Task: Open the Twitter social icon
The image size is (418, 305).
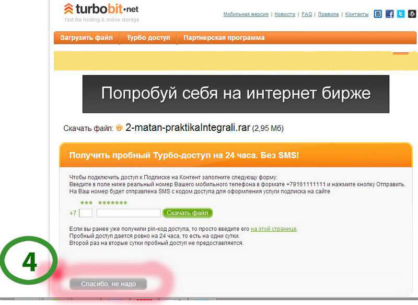Action: coord(401,14)
